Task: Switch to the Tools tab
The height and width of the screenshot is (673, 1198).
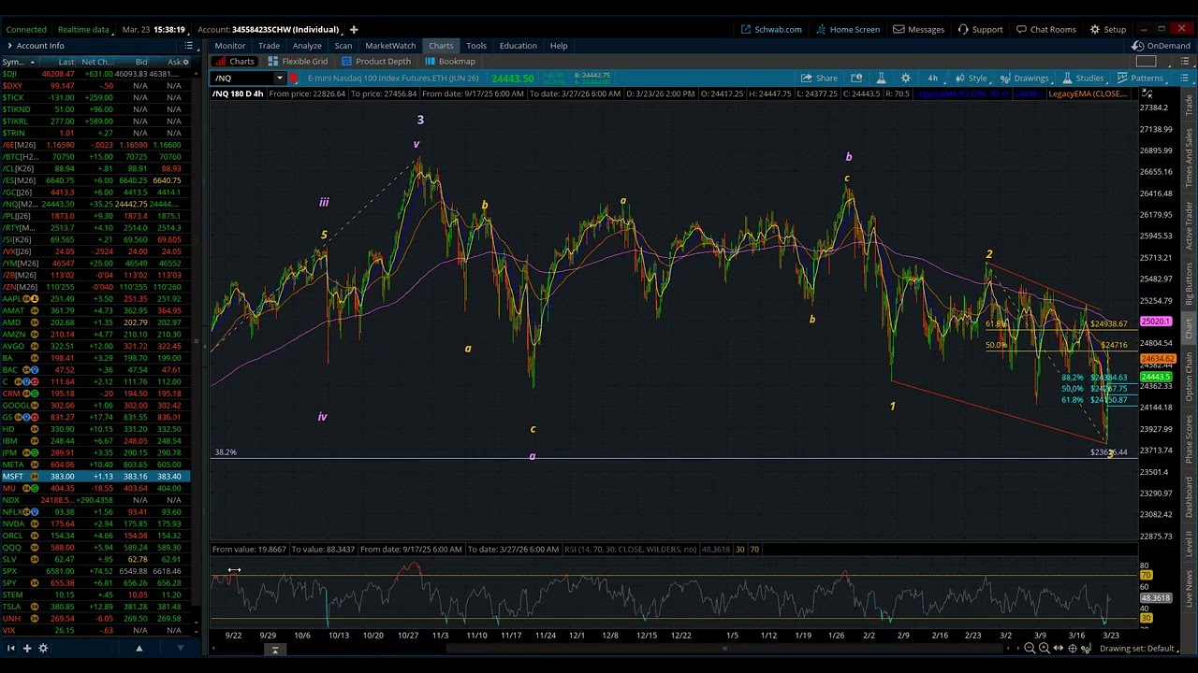Action: click(x=476, y=45)
